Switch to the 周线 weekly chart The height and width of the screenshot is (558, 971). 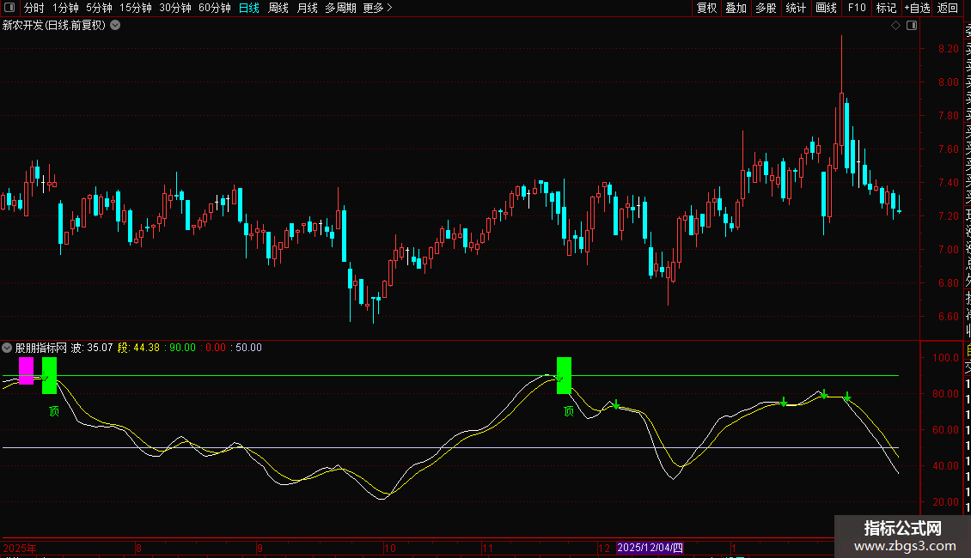278,8
